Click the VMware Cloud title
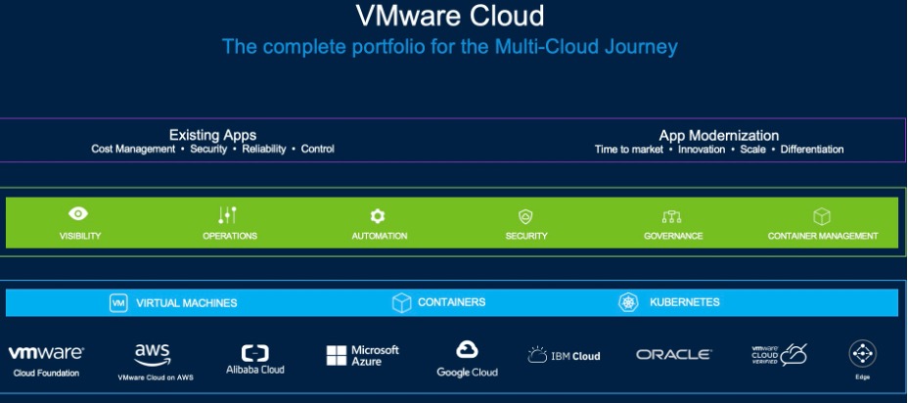This screenshot has height=403, width=908. (x=450, y=16)
